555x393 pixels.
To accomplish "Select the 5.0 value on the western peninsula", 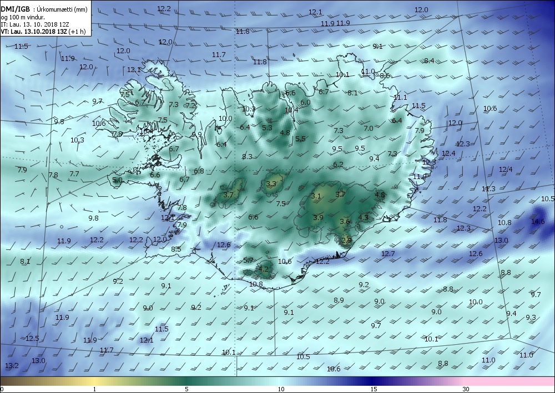I will (117, 180).
